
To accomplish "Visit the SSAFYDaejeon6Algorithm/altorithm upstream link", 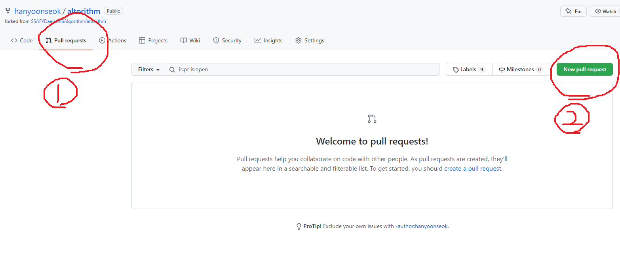I will [68, 21].
